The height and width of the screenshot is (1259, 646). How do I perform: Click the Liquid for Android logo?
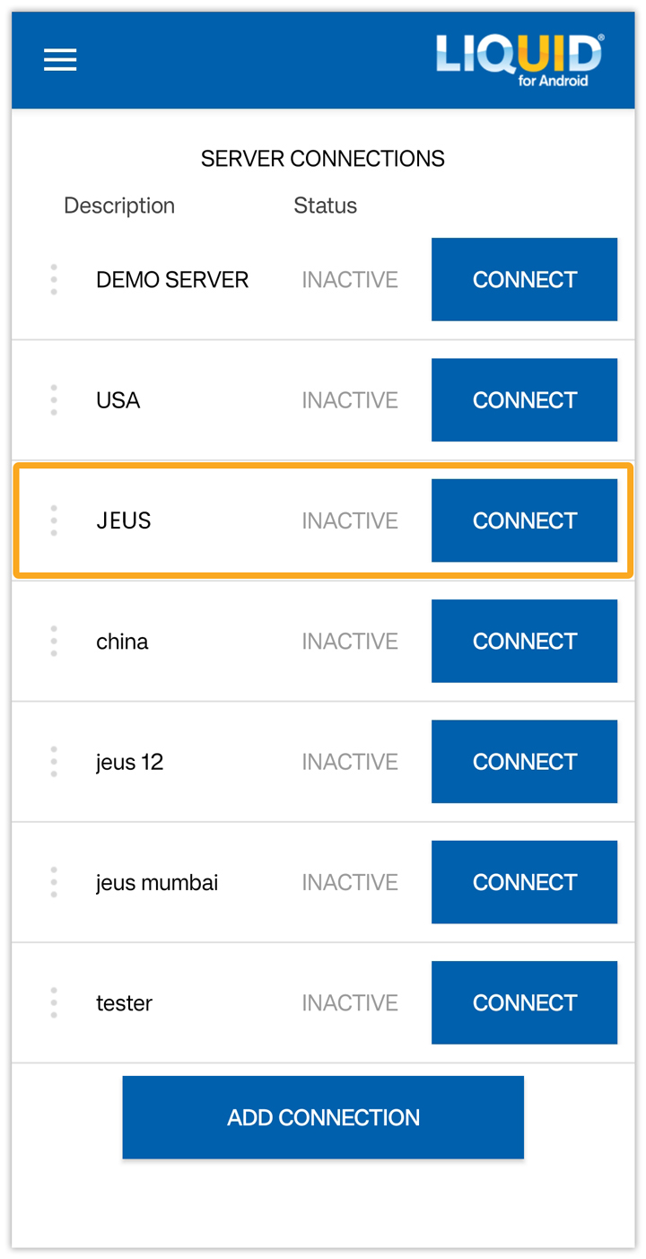[519, 60]
